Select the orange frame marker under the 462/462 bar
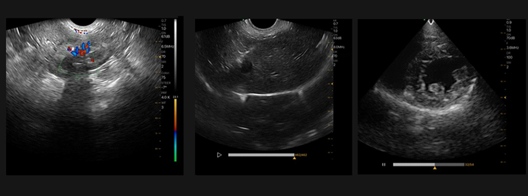The image size is (528, 196). 295,158
